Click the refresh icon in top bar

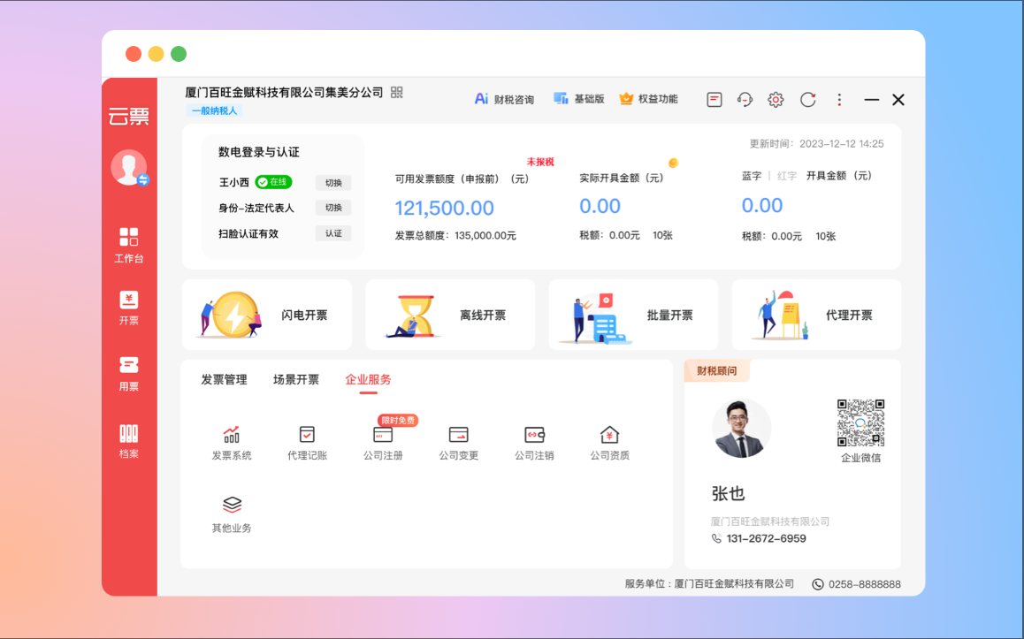tap(807, 100)
